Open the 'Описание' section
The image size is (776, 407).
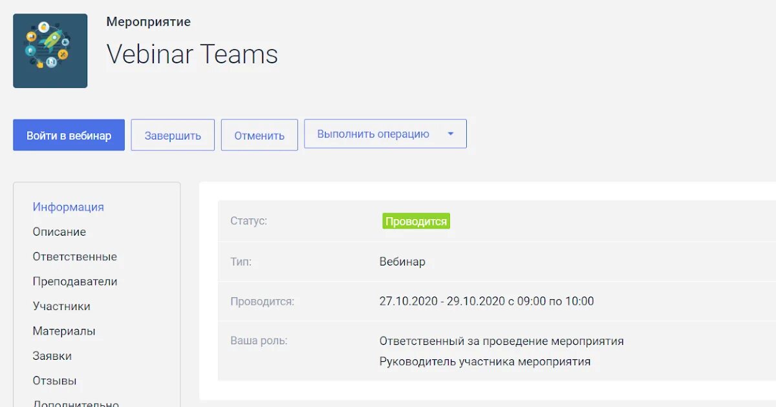(x=59, y=232)
